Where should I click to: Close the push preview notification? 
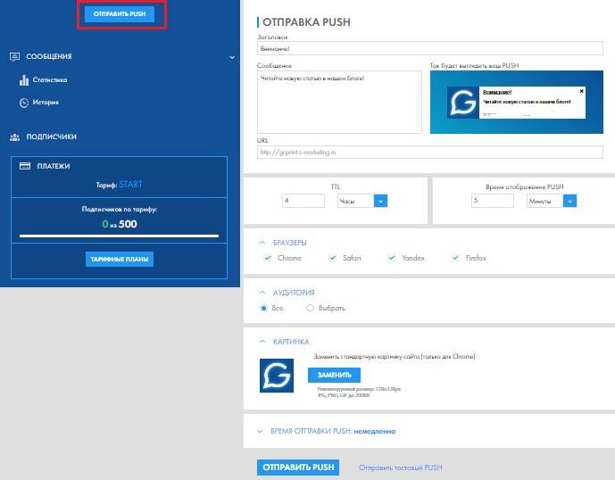pyautogui.click(x=581, y=91)
